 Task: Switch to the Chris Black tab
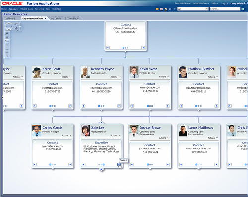(x=73, y=19)
